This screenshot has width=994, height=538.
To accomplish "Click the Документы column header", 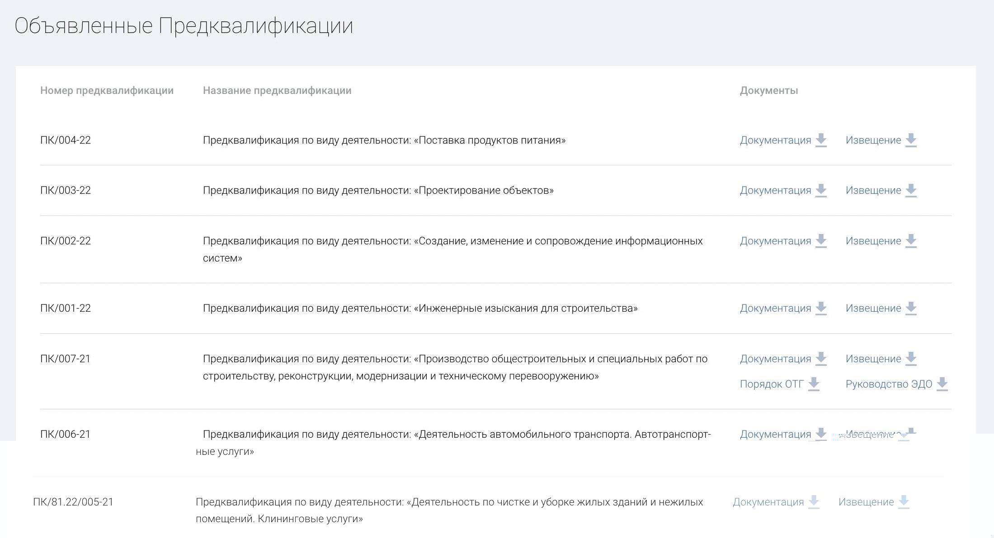I will pos(769,91).
